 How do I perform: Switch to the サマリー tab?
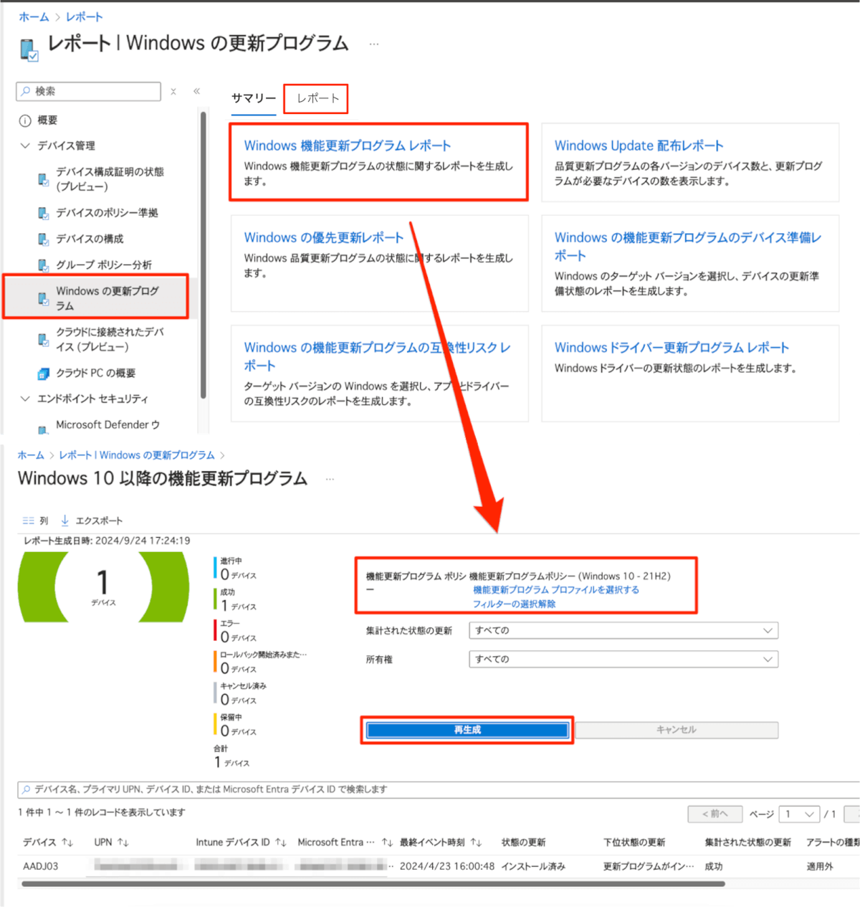pyautogui.click(x=254, y=98)
